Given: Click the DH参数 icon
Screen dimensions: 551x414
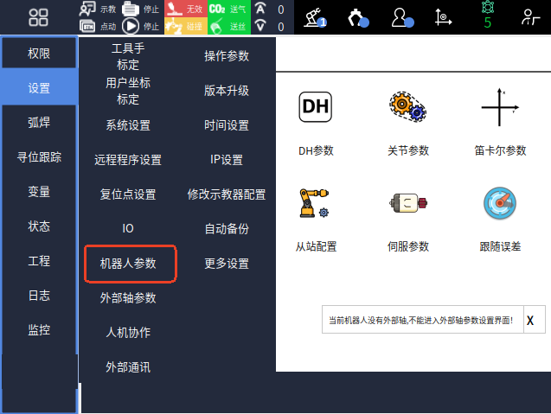Looking at the screenshot, I should pyautogui.click(x=316, y=108).
